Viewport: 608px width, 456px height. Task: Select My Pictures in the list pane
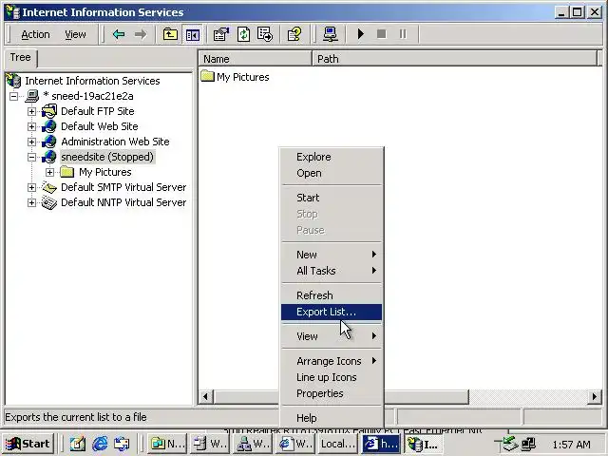click(236, 77)
